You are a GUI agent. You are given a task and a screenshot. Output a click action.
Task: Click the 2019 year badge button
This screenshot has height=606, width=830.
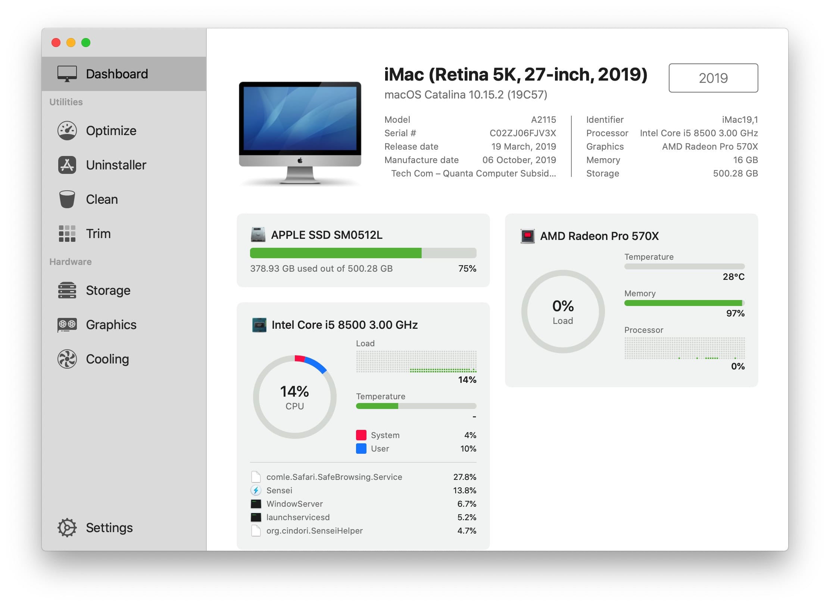pos(713,78)
